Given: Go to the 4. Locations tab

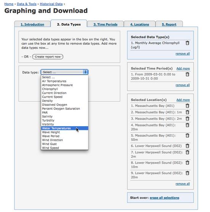Looking at the screenshot, I should click(x=140, y=24).
